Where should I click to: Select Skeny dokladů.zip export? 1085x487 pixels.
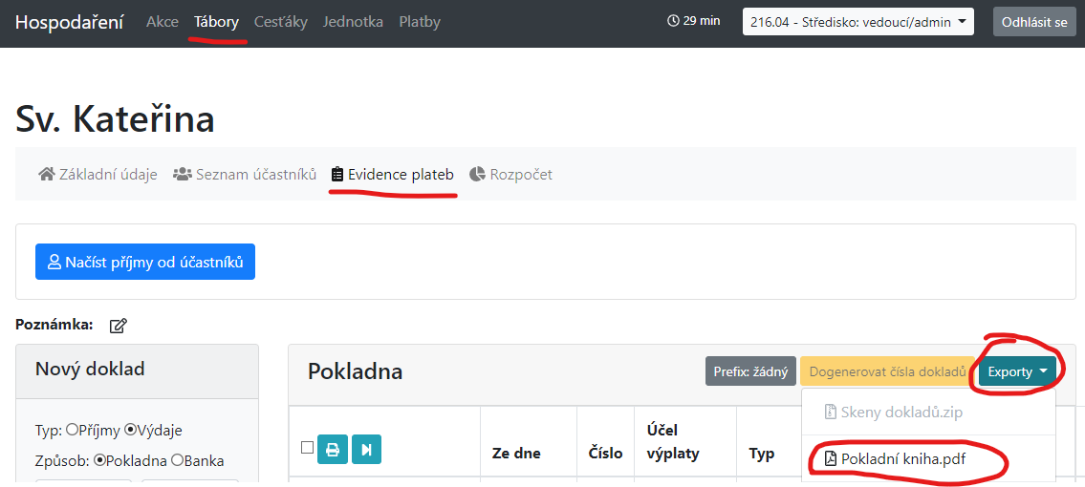point(928,413)
